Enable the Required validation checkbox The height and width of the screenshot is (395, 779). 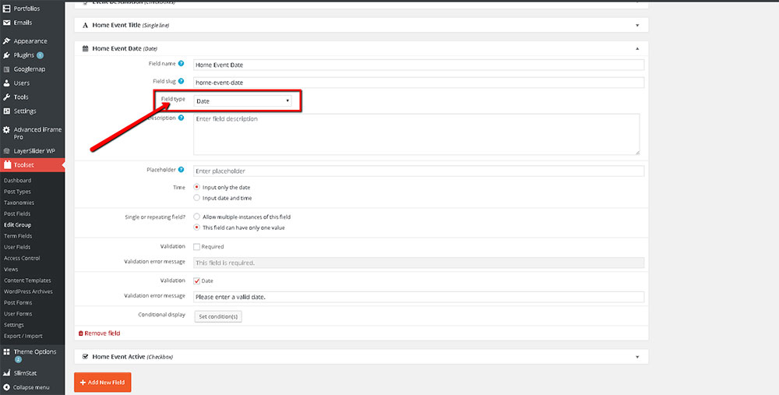[196, 247]
